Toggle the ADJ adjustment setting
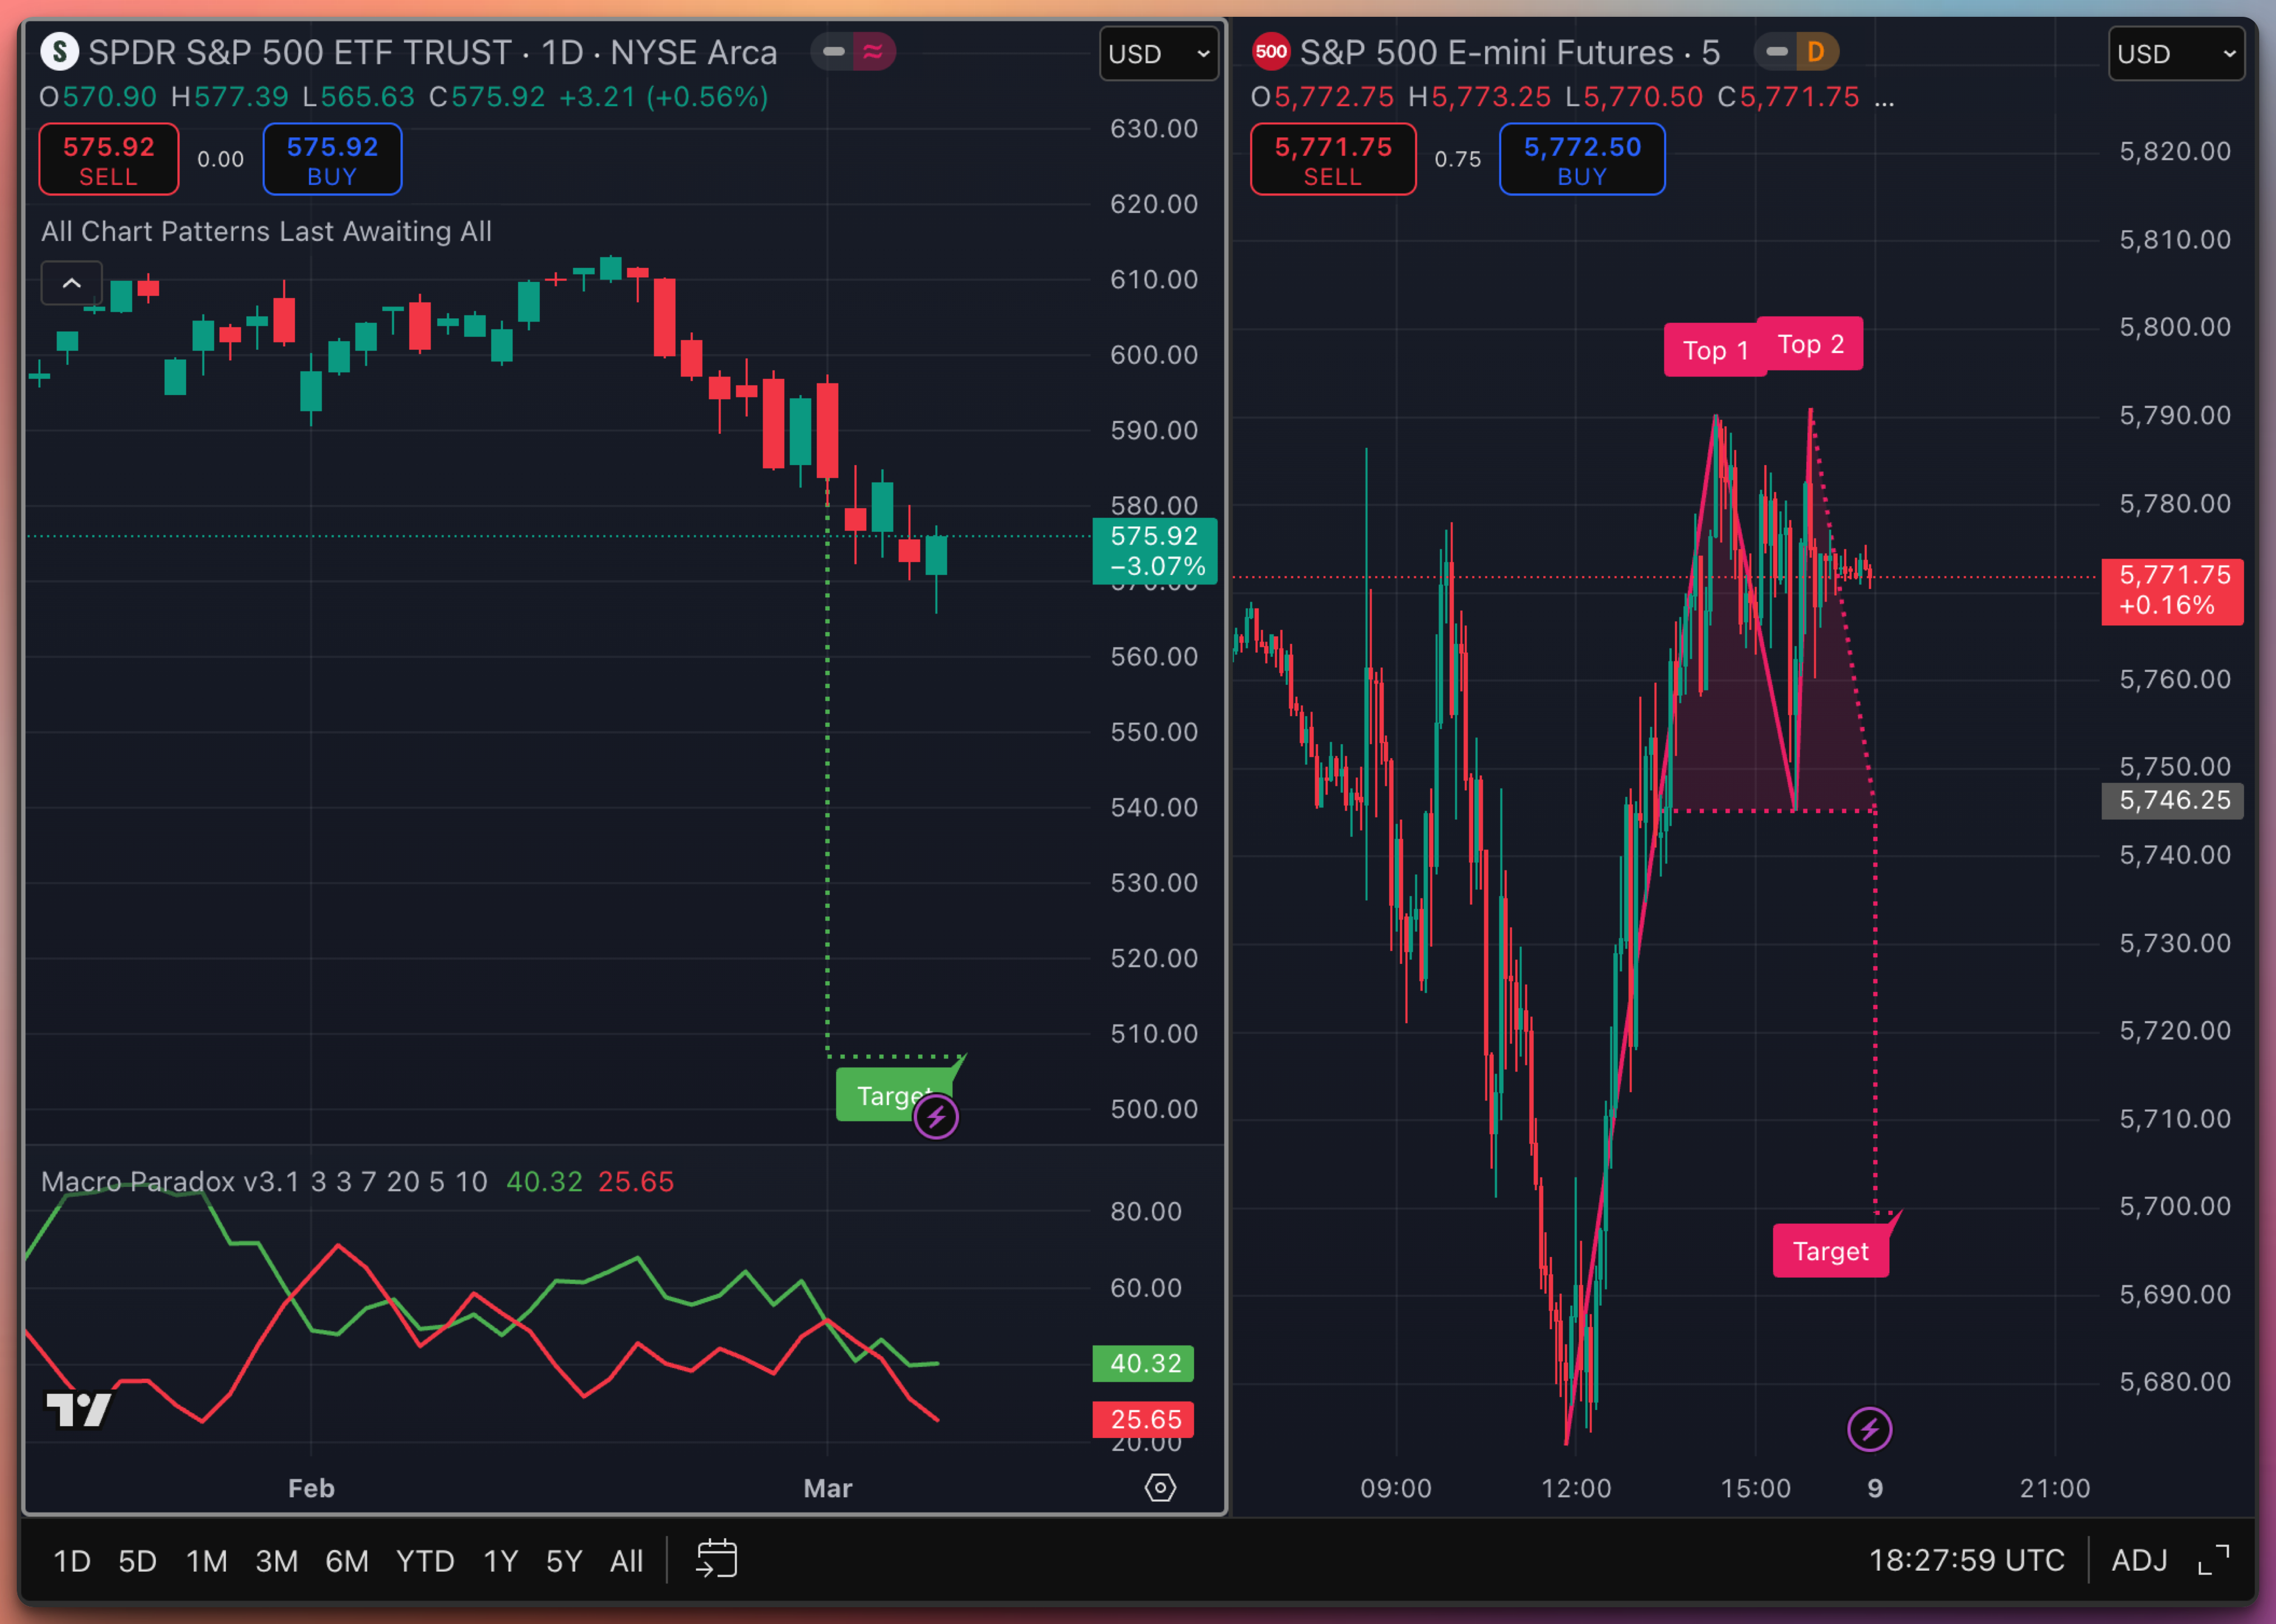The width and height of the screenshot is (2276, 1624). 2139,1560
